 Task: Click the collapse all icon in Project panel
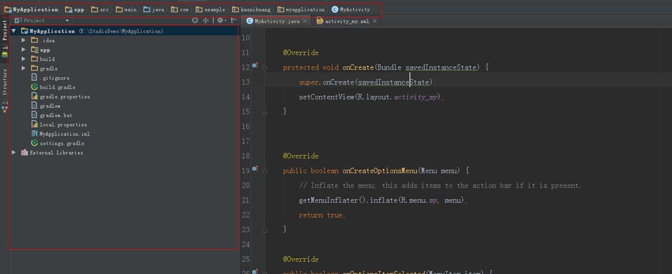206,21
